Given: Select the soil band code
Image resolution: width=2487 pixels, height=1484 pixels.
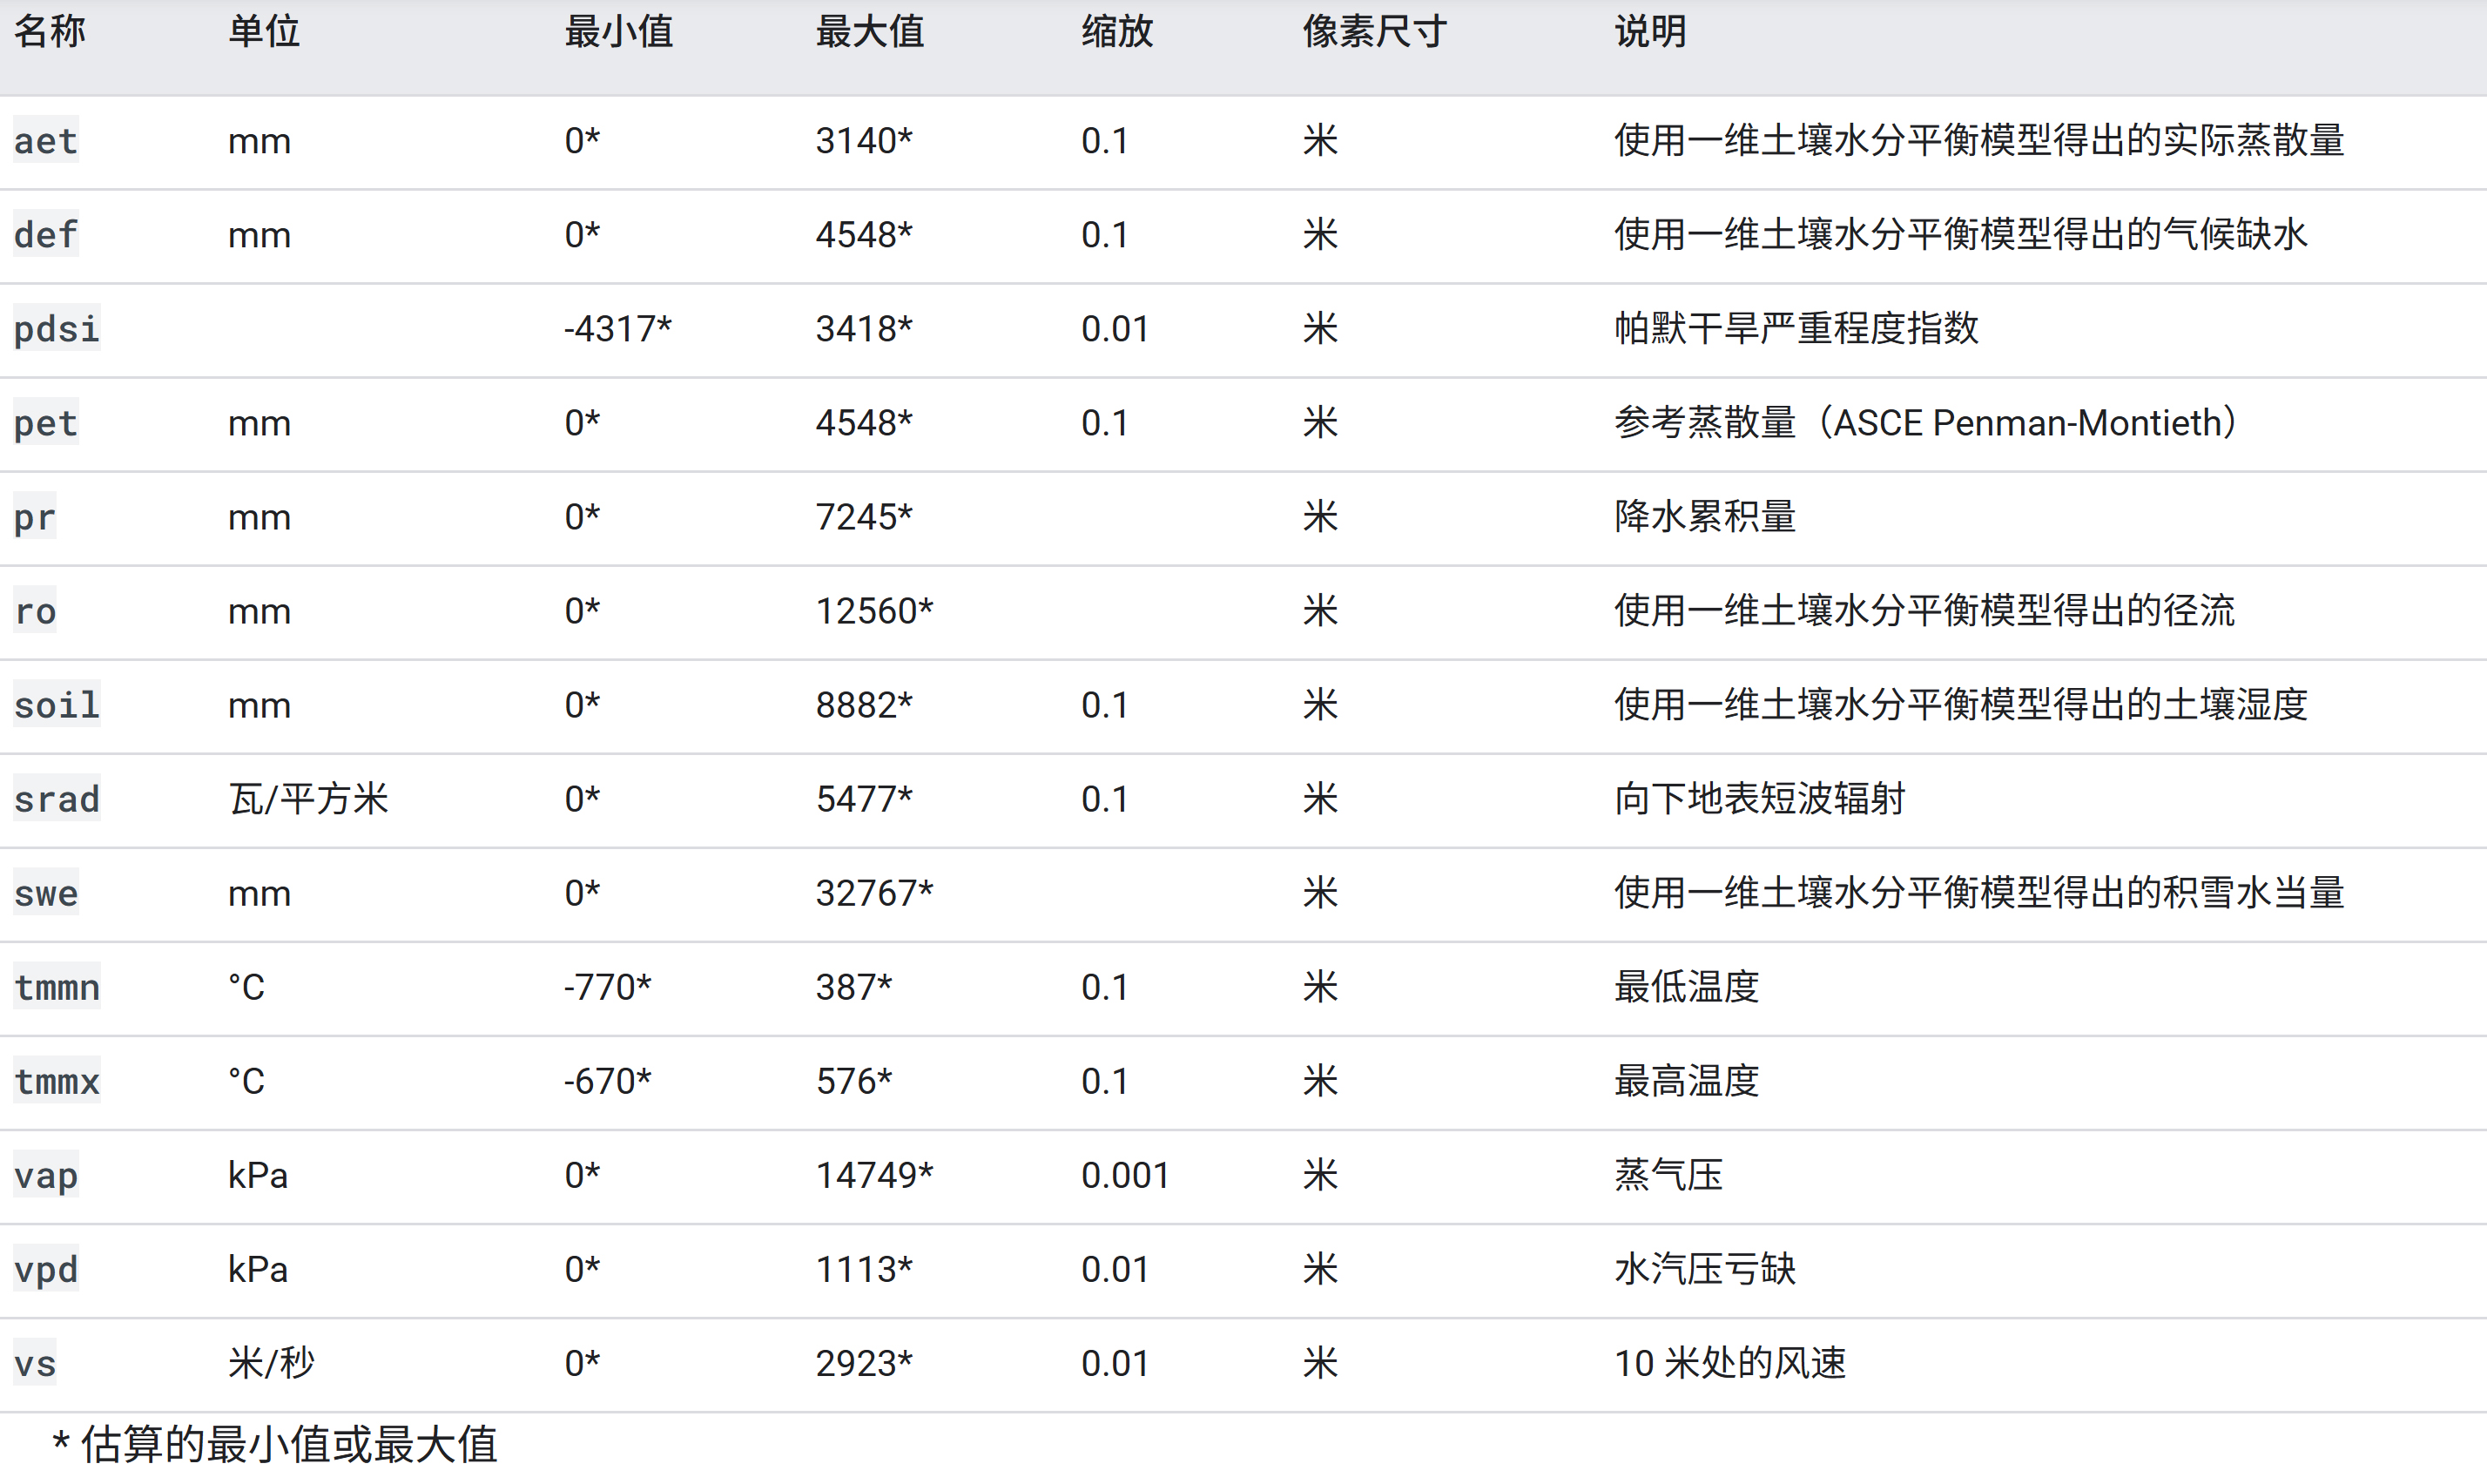Looking at the screenshot, I should [x=57, y=705].
